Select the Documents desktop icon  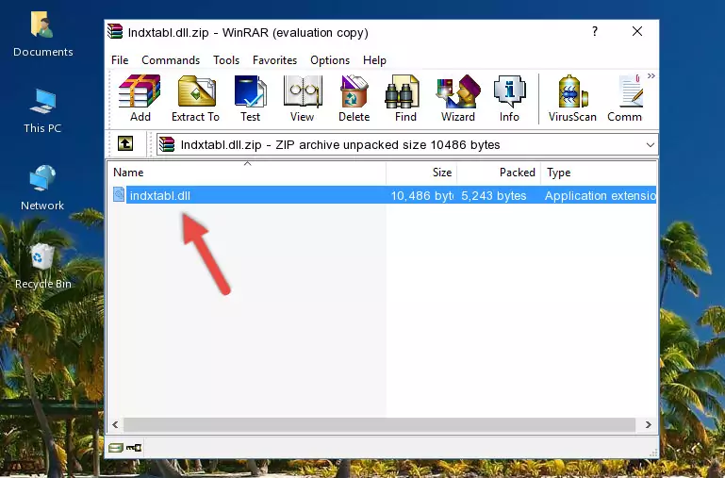pos(42,35)
